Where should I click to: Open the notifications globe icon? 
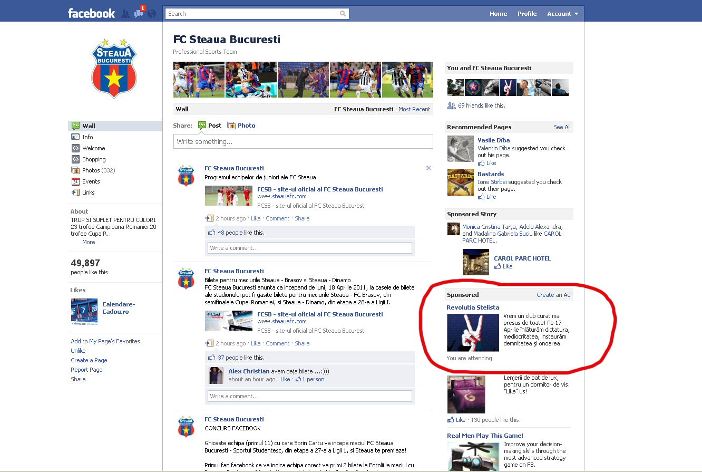point(152,14)
